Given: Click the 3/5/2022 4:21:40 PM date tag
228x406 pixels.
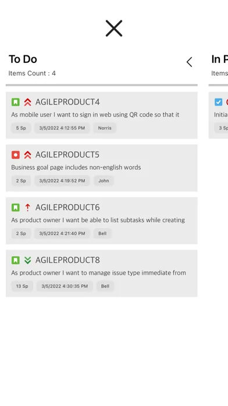Looking at the screenshot, I should pos(62,233).
